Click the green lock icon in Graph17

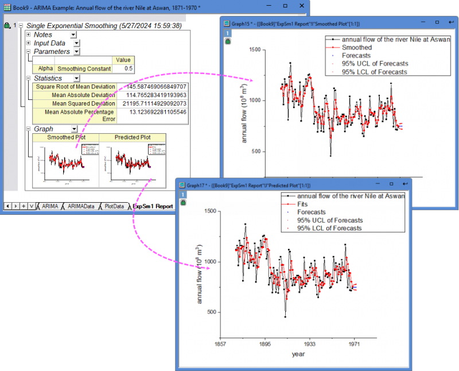coord(183,203)
